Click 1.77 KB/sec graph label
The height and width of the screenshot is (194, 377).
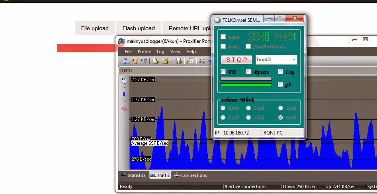143,100
